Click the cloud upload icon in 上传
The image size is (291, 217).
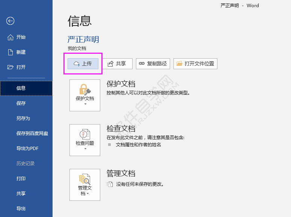[x=77, y=64]
